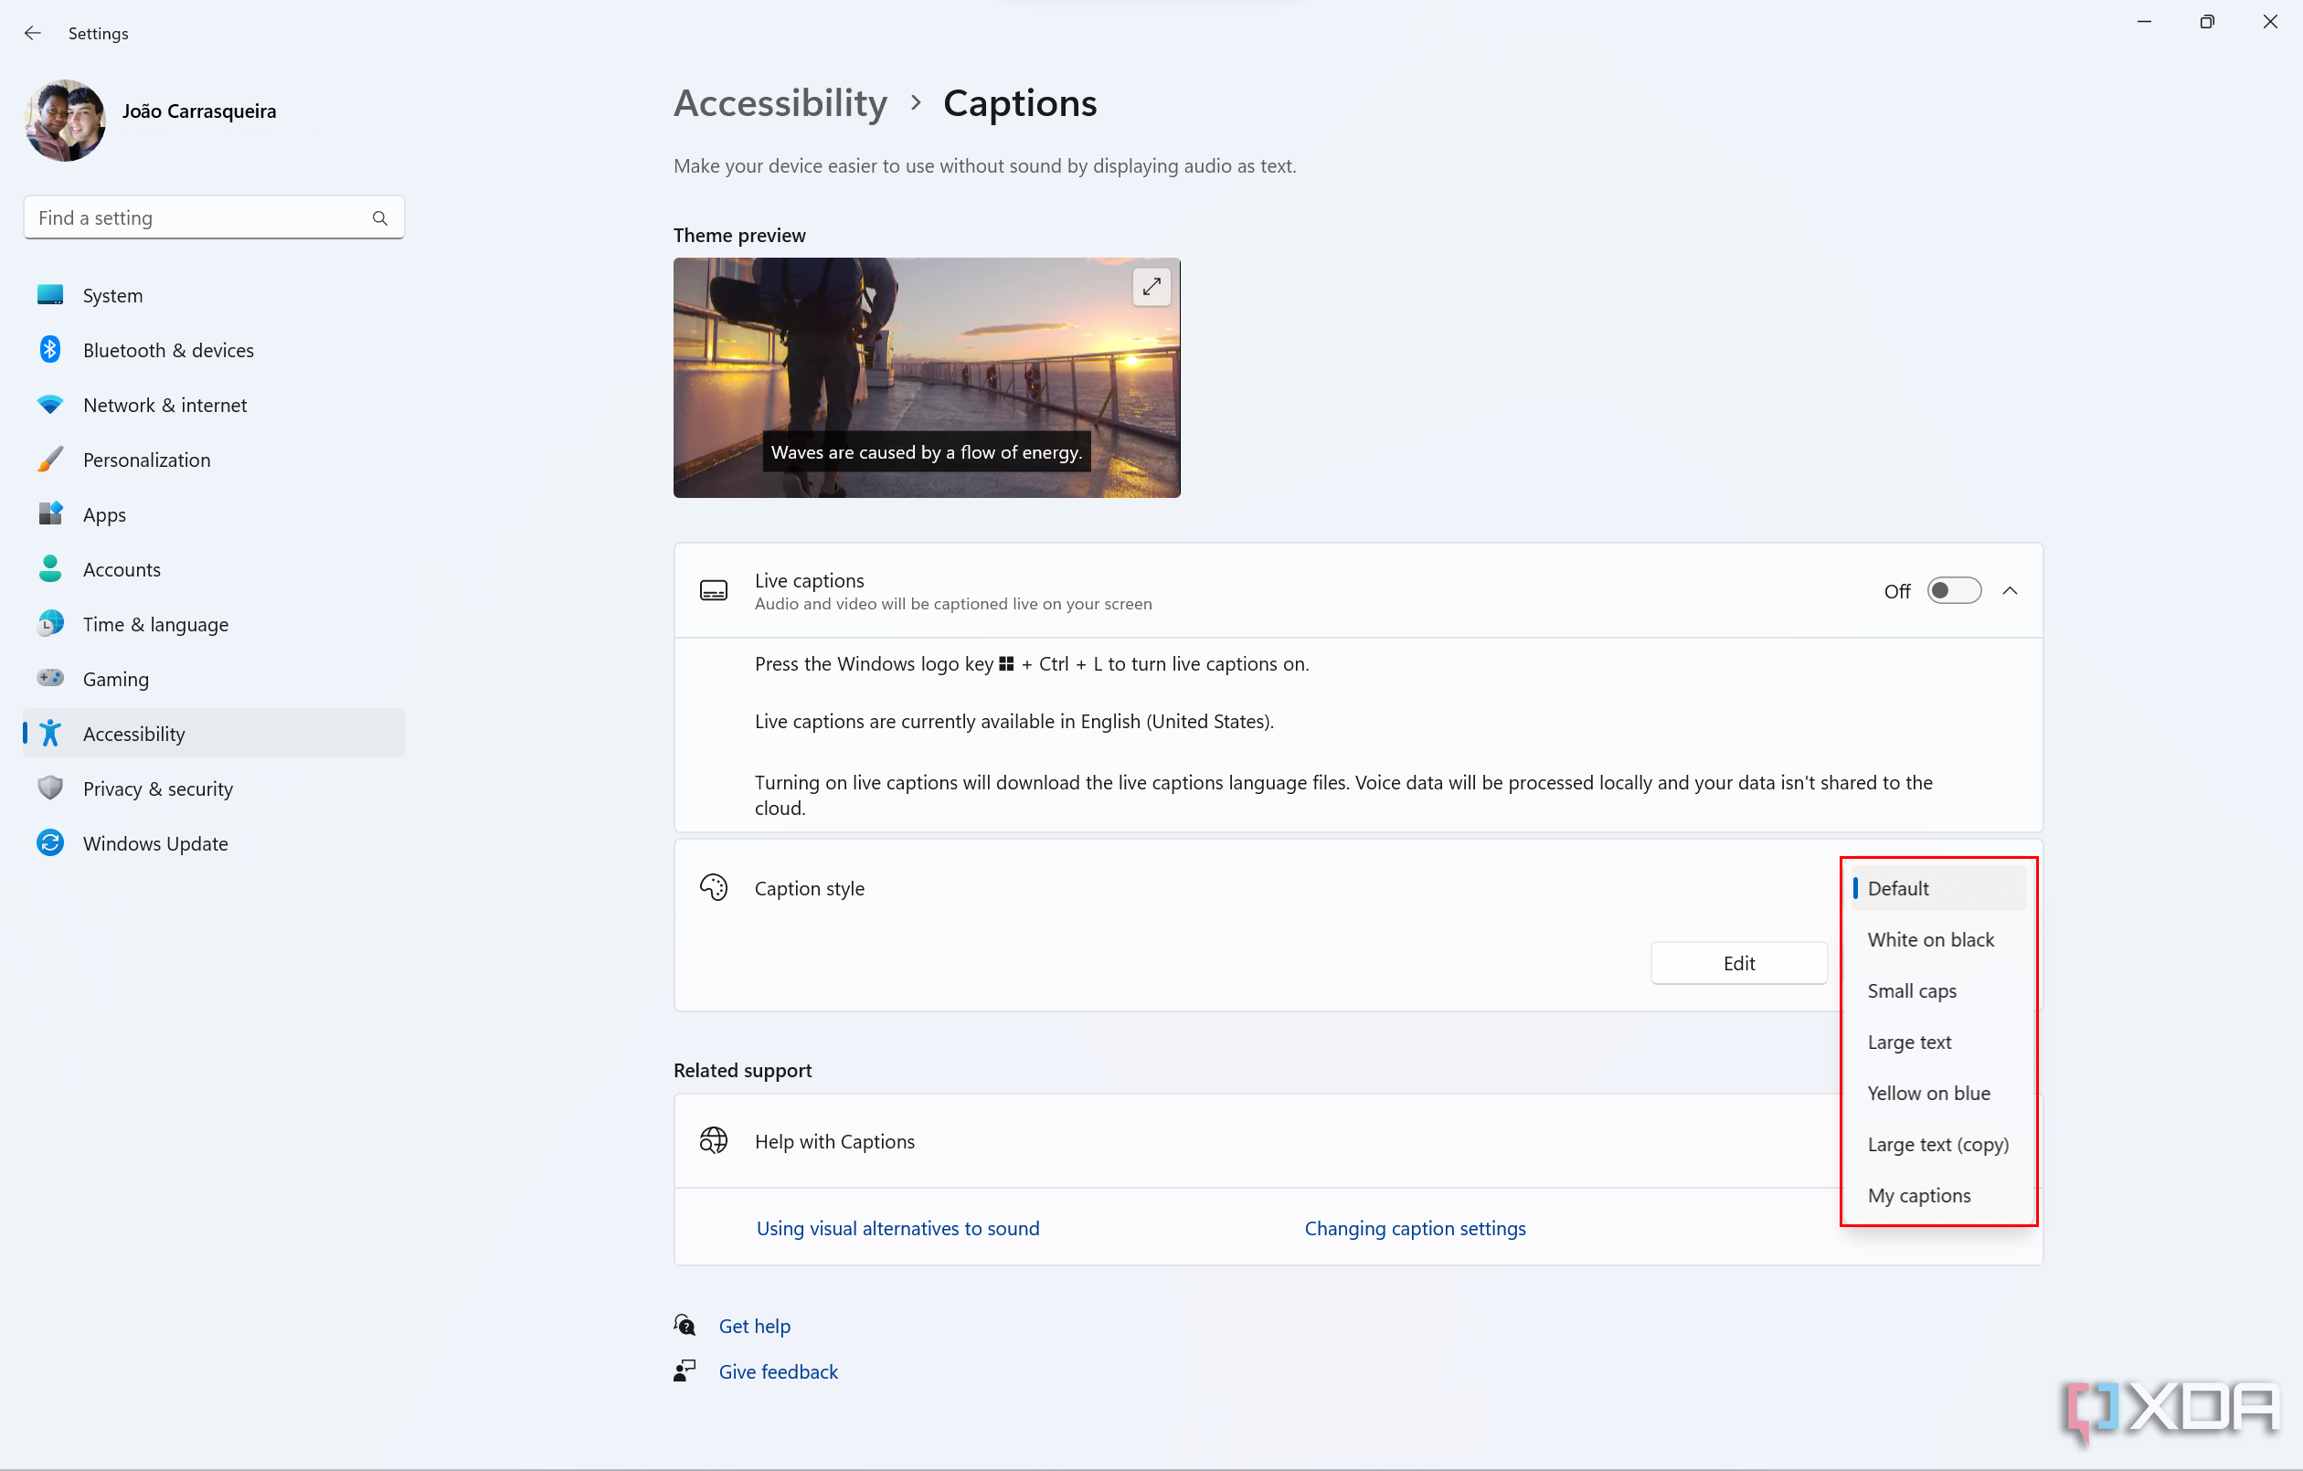Click the Accessibility icon in sidebar
The width and height of the screenshot is (2303, 1471).
pyautogui.click(x=48, y=733)
